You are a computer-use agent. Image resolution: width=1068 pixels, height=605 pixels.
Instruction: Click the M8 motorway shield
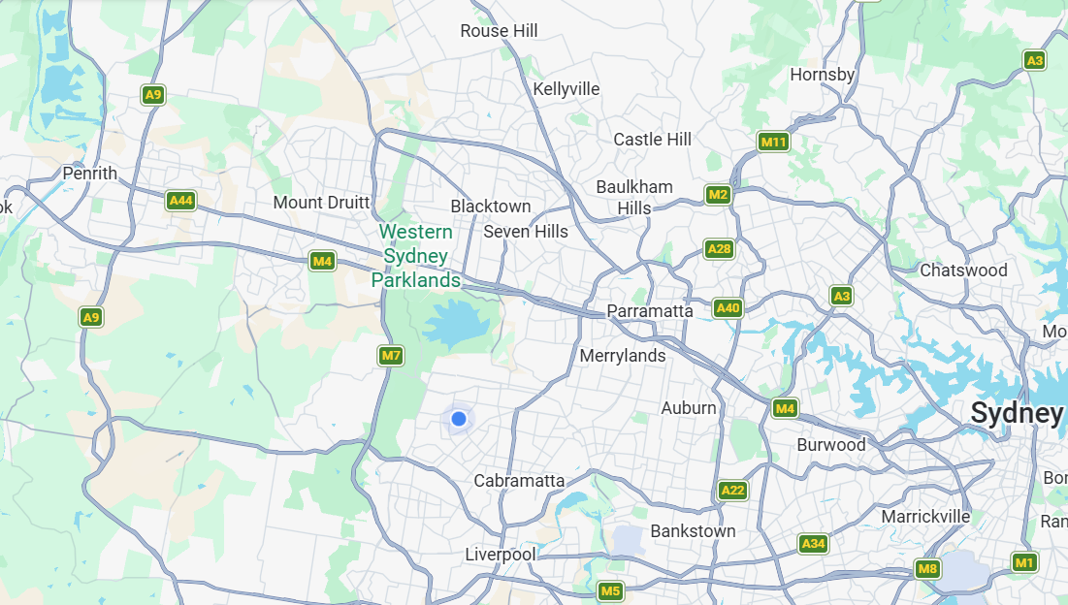927,568
